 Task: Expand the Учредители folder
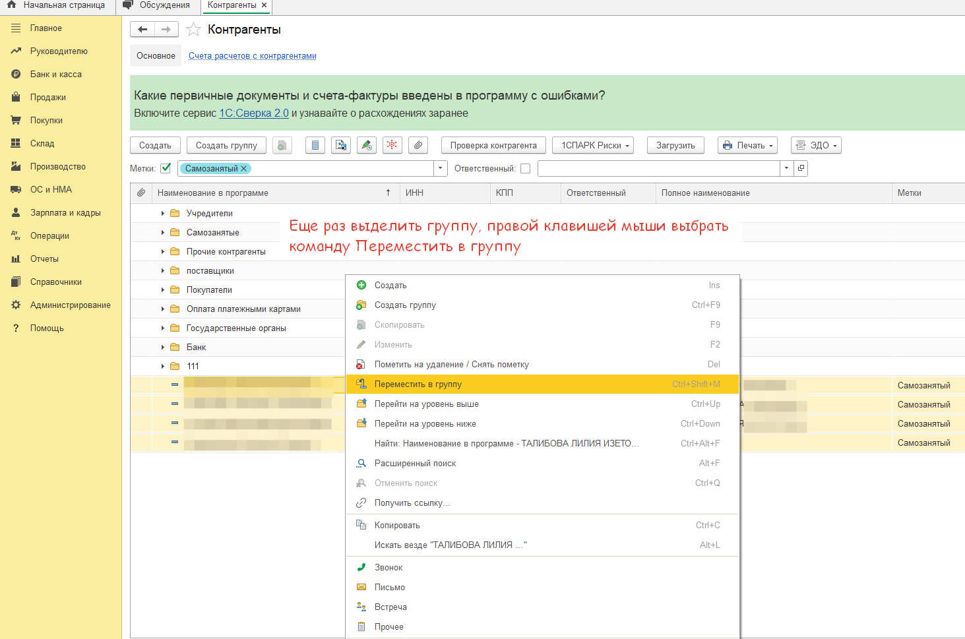(163, 214)
